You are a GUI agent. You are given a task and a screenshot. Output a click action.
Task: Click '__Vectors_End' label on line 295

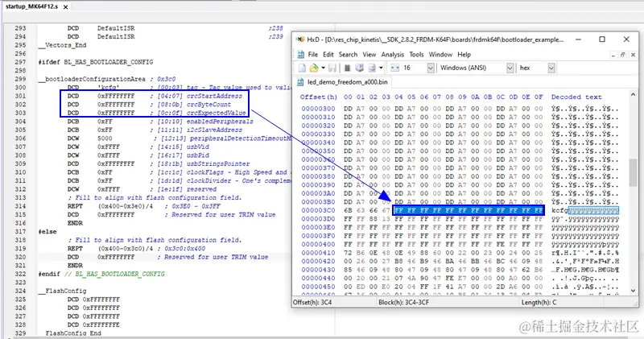coord(62,45)
